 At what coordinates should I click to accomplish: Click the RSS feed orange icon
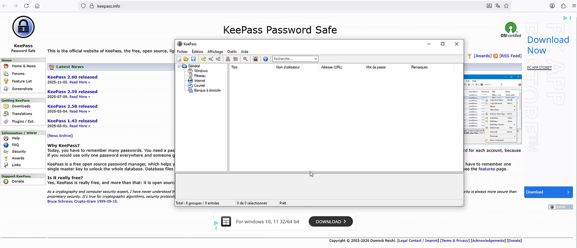click(496, 56)
